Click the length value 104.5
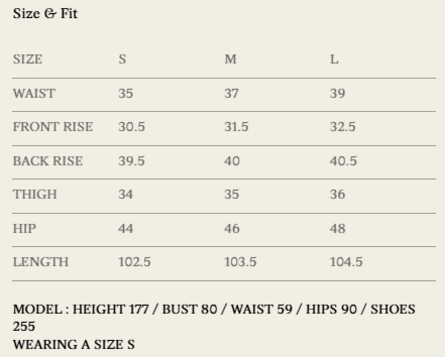 pyautogui.click(x=346, y=262)
